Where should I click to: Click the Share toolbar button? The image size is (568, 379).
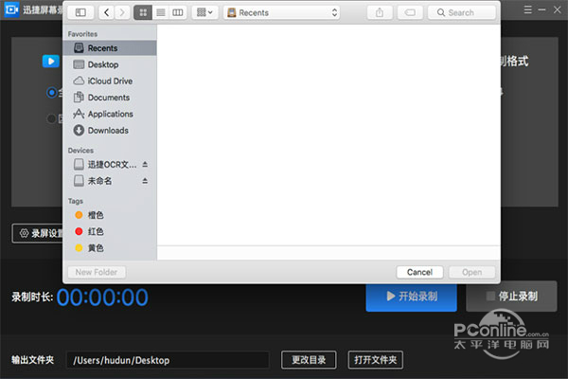pyautogui.click(x=380, y=12)
